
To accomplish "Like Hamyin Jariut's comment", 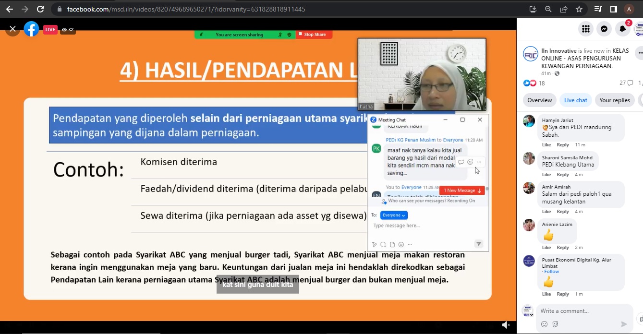I will [546, 145].
